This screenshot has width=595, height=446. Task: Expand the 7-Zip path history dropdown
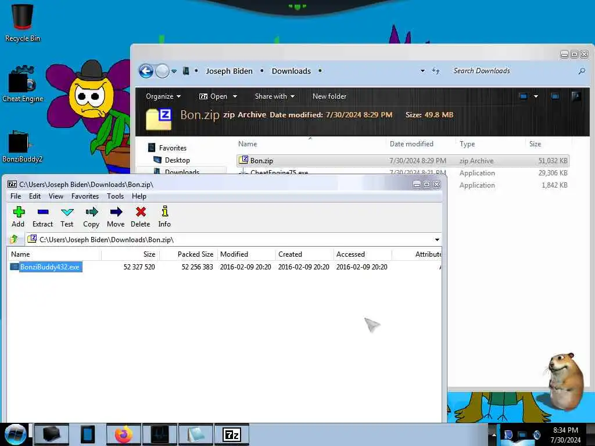(x=437, y=240)
